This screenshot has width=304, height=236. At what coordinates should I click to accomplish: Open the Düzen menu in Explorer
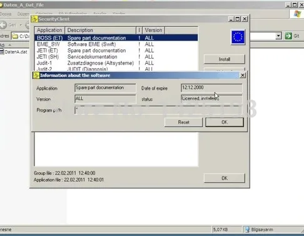tap(23, 14)
